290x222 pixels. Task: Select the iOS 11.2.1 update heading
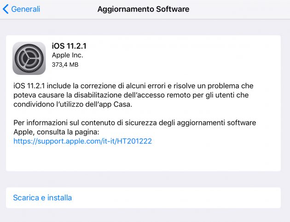(69, 46)
